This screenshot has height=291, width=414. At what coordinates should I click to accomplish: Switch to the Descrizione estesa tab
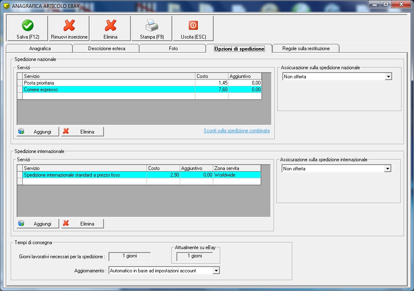[x=106, y=48]
